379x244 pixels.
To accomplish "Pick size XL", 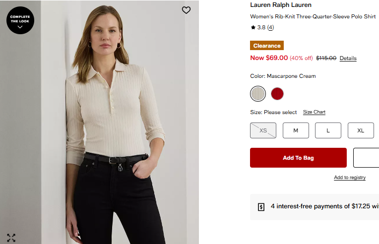I will (361, 130).
